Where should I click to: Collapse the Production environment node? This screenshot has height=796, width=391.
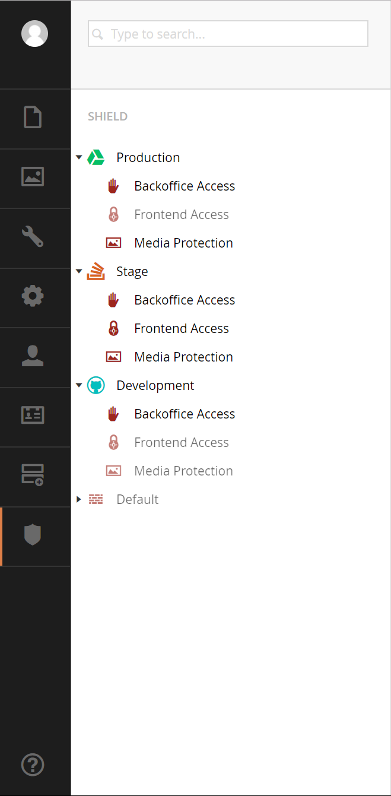tap(79, 157)
